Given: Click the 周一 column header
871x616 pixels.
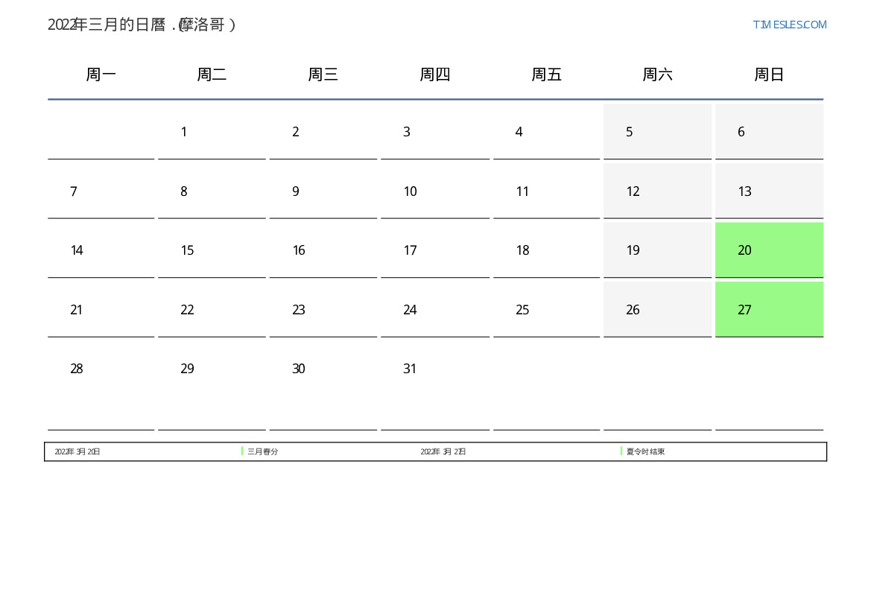Looking at the screenshot, I should (101, 74).
